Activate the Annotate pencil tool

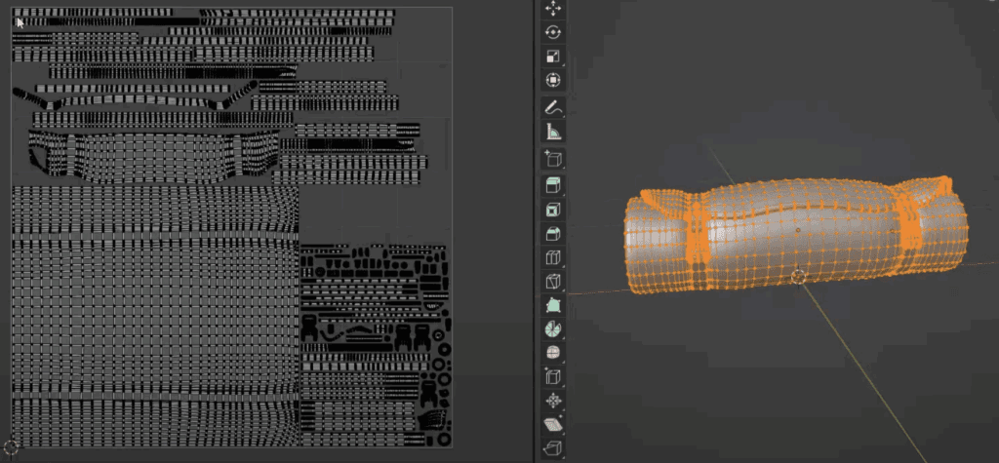552,107
